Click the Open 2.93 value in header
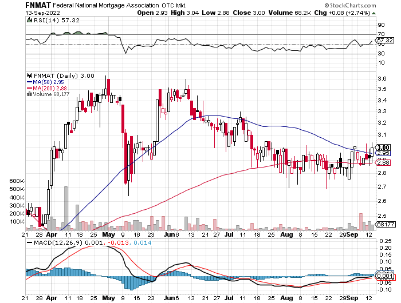Viewport: 401px width, 303px height. tap(152, 13)
